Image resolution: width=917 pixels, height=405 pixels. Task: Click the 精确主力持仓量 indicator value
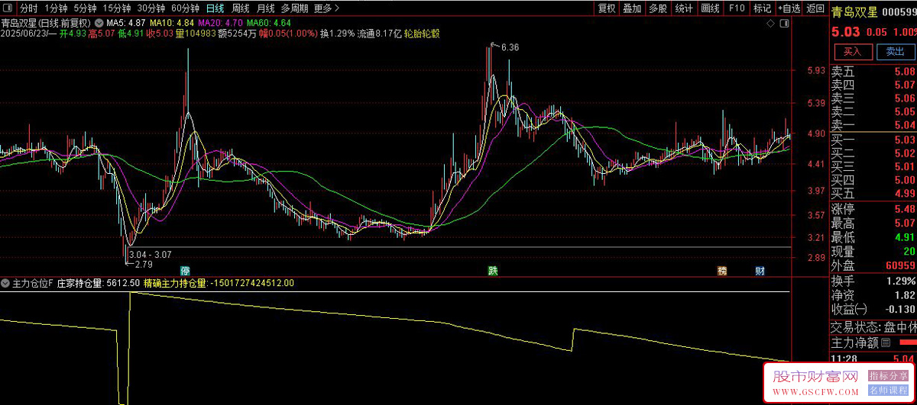pos(219,283)
